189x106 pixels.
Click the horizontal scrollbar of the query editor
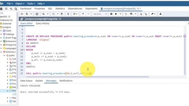click(88, 77)
